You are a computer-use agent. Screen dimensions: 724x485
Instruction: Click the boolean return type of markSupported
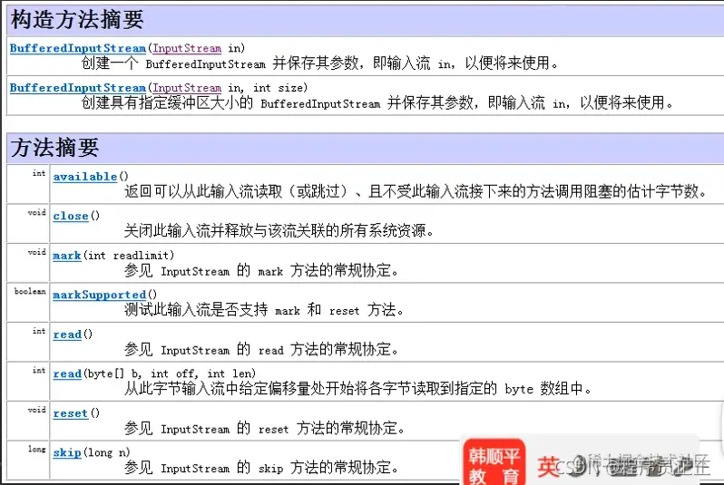[x=30, y=291]
